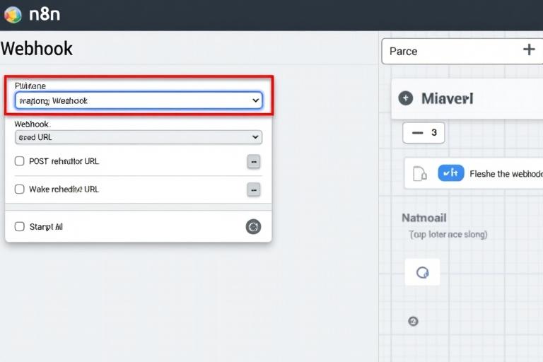The width and height of the screenshot is (543, 362).
Task: Click the document icon beside blue button
Action: pyautogui.click(x=420, y=174)
